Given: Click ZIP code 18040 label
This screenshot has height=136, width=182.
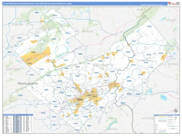Looking at the screenshot, I should pyautogui.click(x=112, y=71).
